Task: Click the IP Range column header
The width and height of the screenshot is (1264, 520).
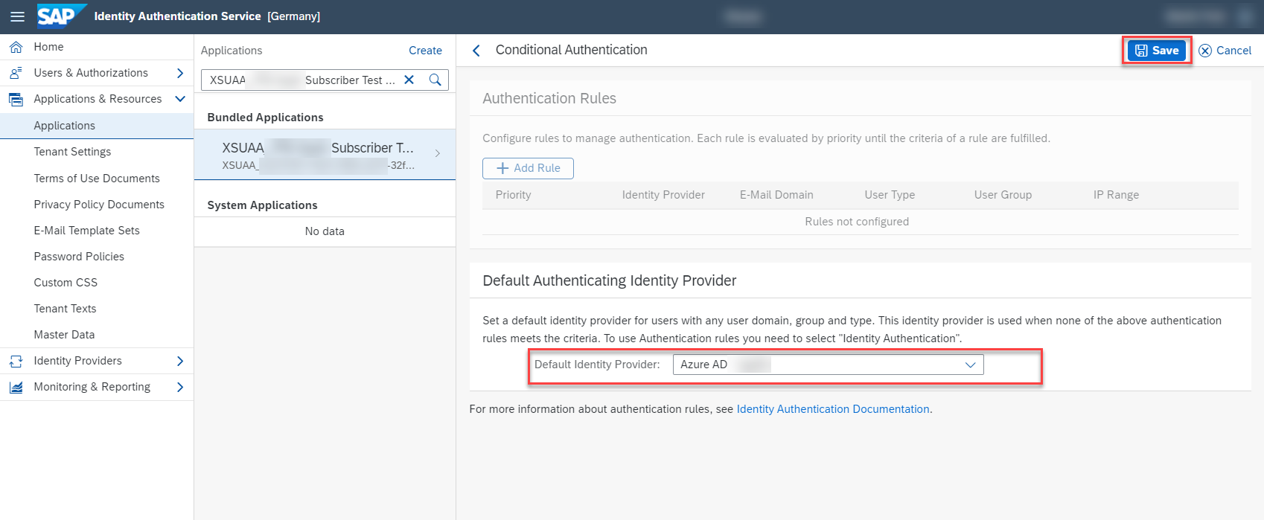Action: pyautogui.click(x=1116, y=195)
